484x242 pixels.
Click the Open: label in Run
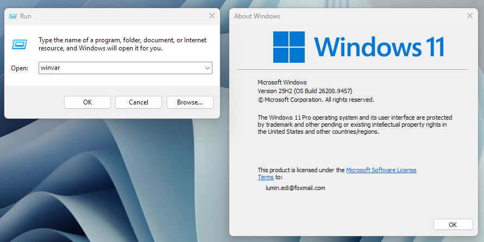[x=20, y=68]
